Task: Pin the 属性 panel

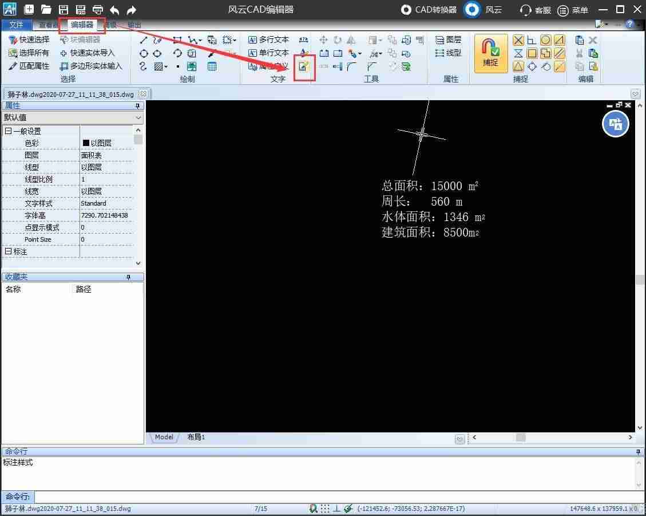Action: tap(137, 106)
